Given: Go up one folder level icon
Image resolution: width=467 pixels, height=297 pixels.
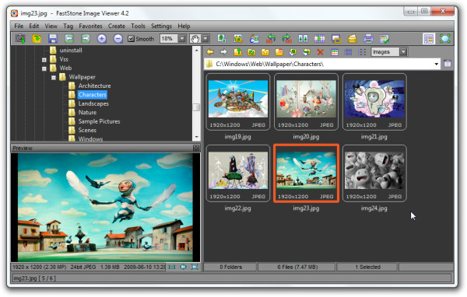Looking at the screenshot, I should (237, 52).
